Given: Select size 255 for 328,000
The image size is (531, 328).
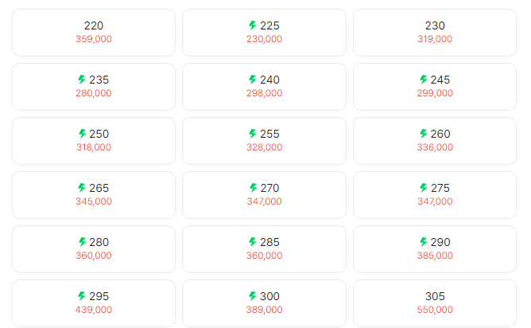Looking at the screenshot, I should pos(264,141).
